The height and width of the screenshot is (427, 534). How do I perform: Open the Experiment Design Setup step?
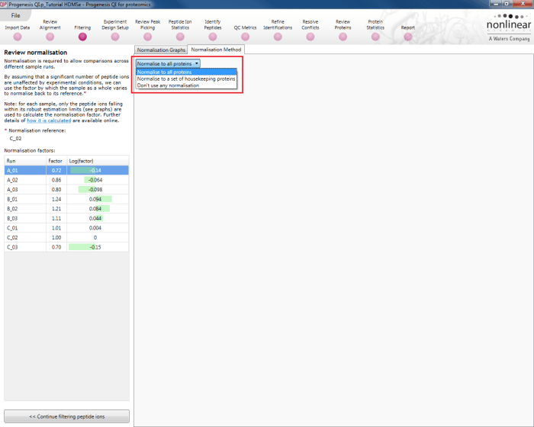115,30
